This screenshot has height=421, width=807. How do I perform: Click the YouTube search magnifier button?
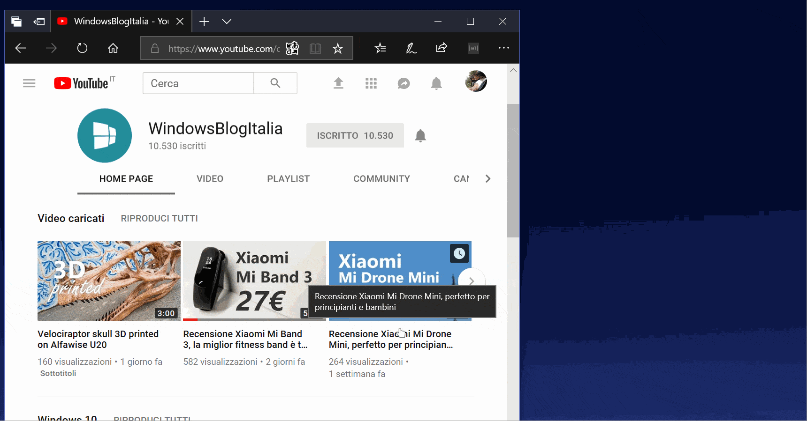[x=275, y=83]
